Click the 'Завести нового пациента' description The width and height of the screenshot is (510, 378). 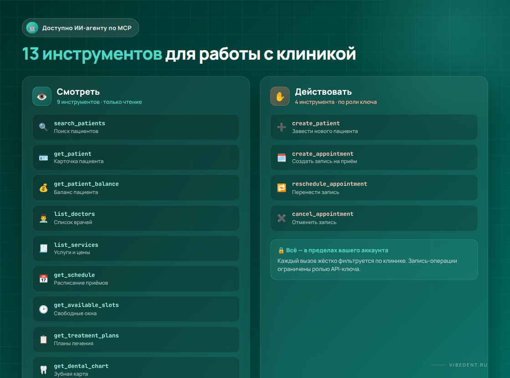click(x=325, y=131)
